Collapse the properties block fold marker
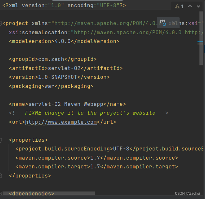This screenshot has width=205, height=199. tap(1, 140)
